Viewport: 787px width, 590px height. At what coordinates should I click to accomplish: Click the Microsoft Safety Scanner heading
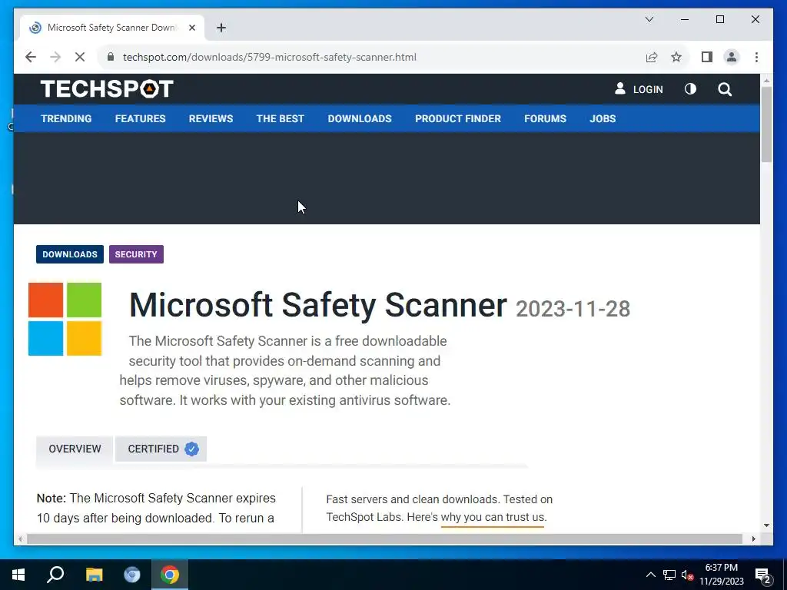[x=317, y=305]
